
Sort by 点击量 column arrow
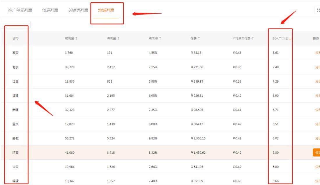pos(119,38)
